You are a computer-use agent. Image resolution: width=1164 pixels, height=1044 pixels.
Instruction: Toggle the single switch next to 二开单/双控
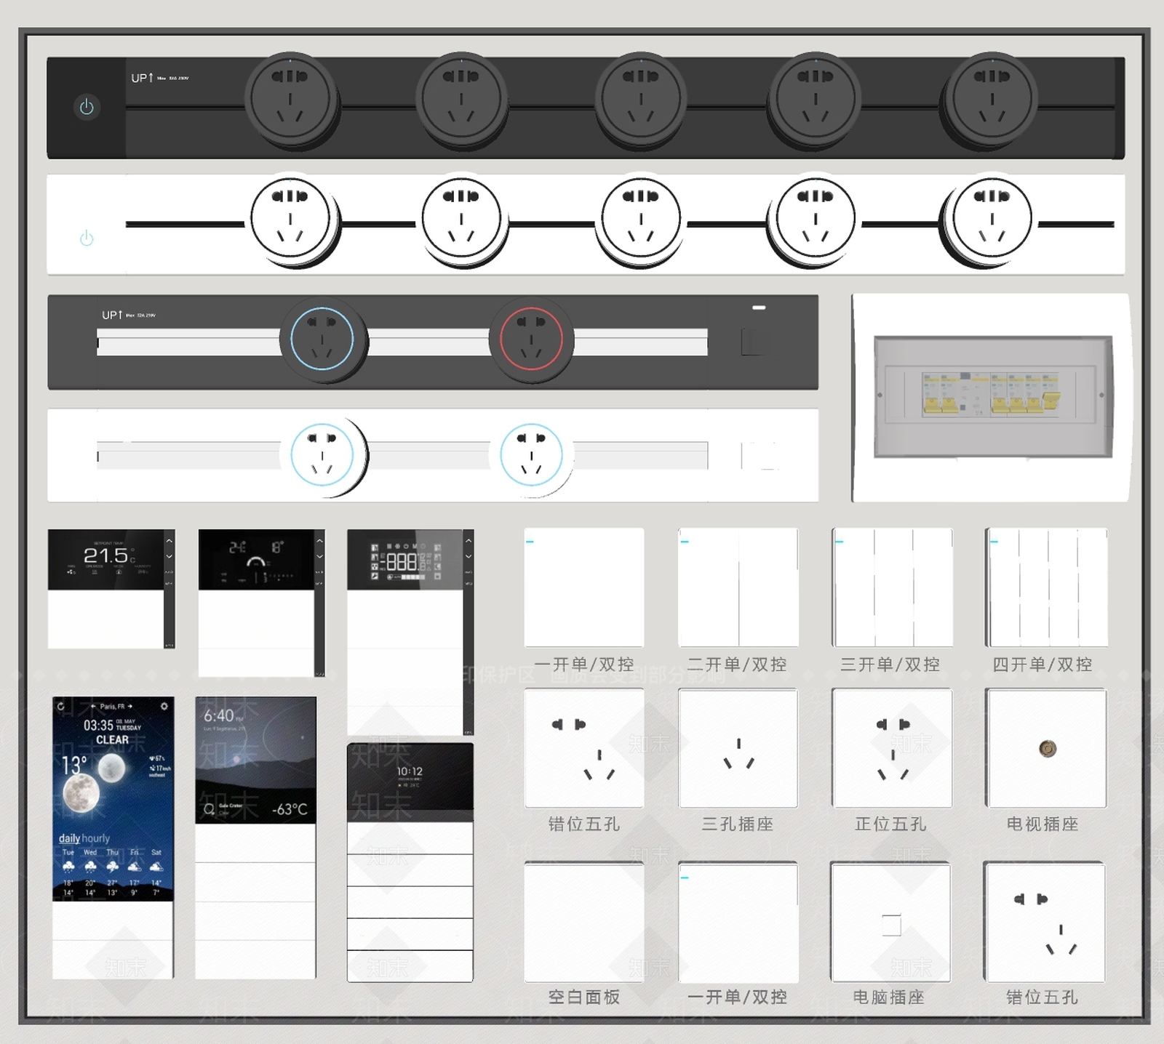pyautogui.click(x=584, y=587)
